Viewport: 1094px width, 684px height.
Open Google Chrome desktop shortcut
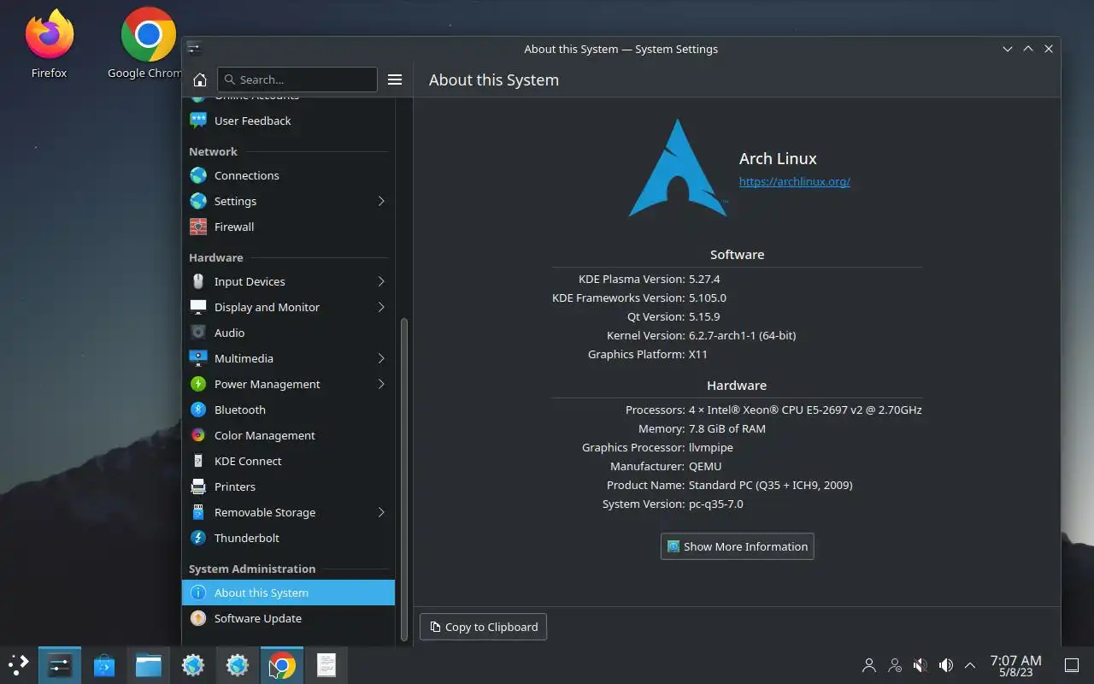point(147,44)
